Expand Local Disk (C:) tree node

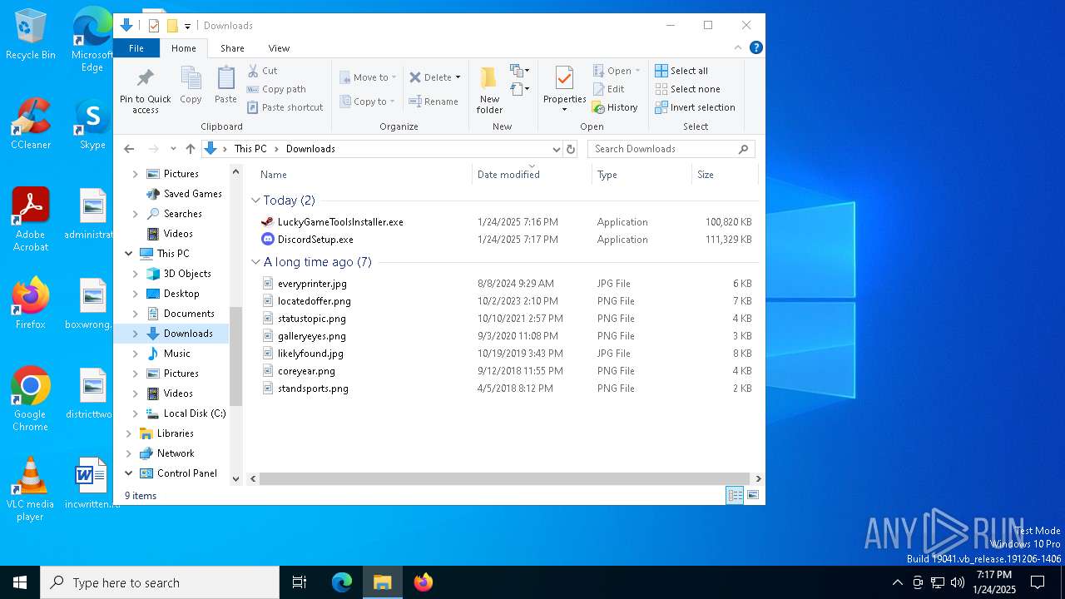(136, 413)
